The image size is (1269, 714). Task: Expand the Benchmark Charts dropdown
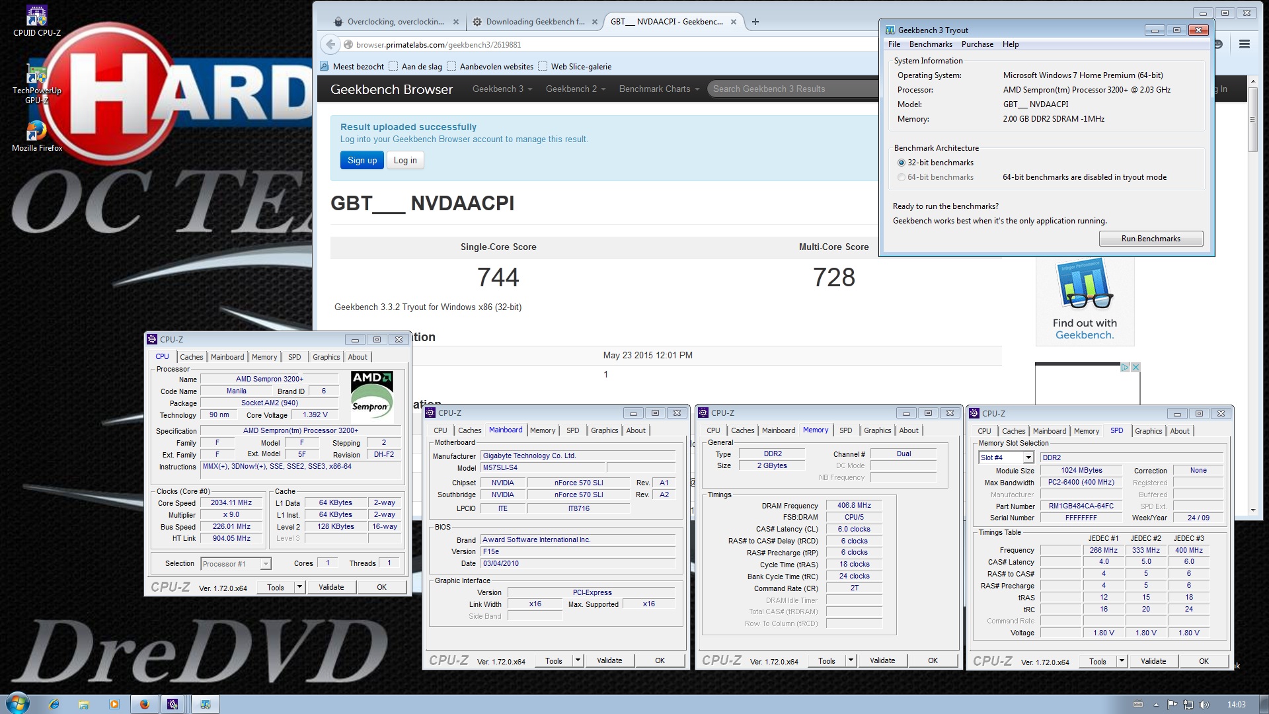[x=659, y=89]
